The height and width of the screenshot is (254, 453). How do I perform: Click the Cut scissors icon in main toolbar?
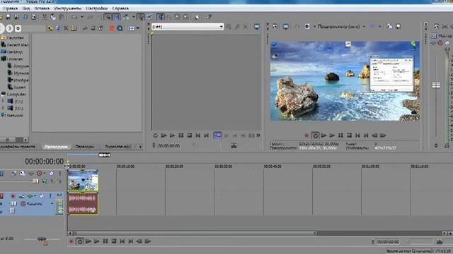[45, 17]
